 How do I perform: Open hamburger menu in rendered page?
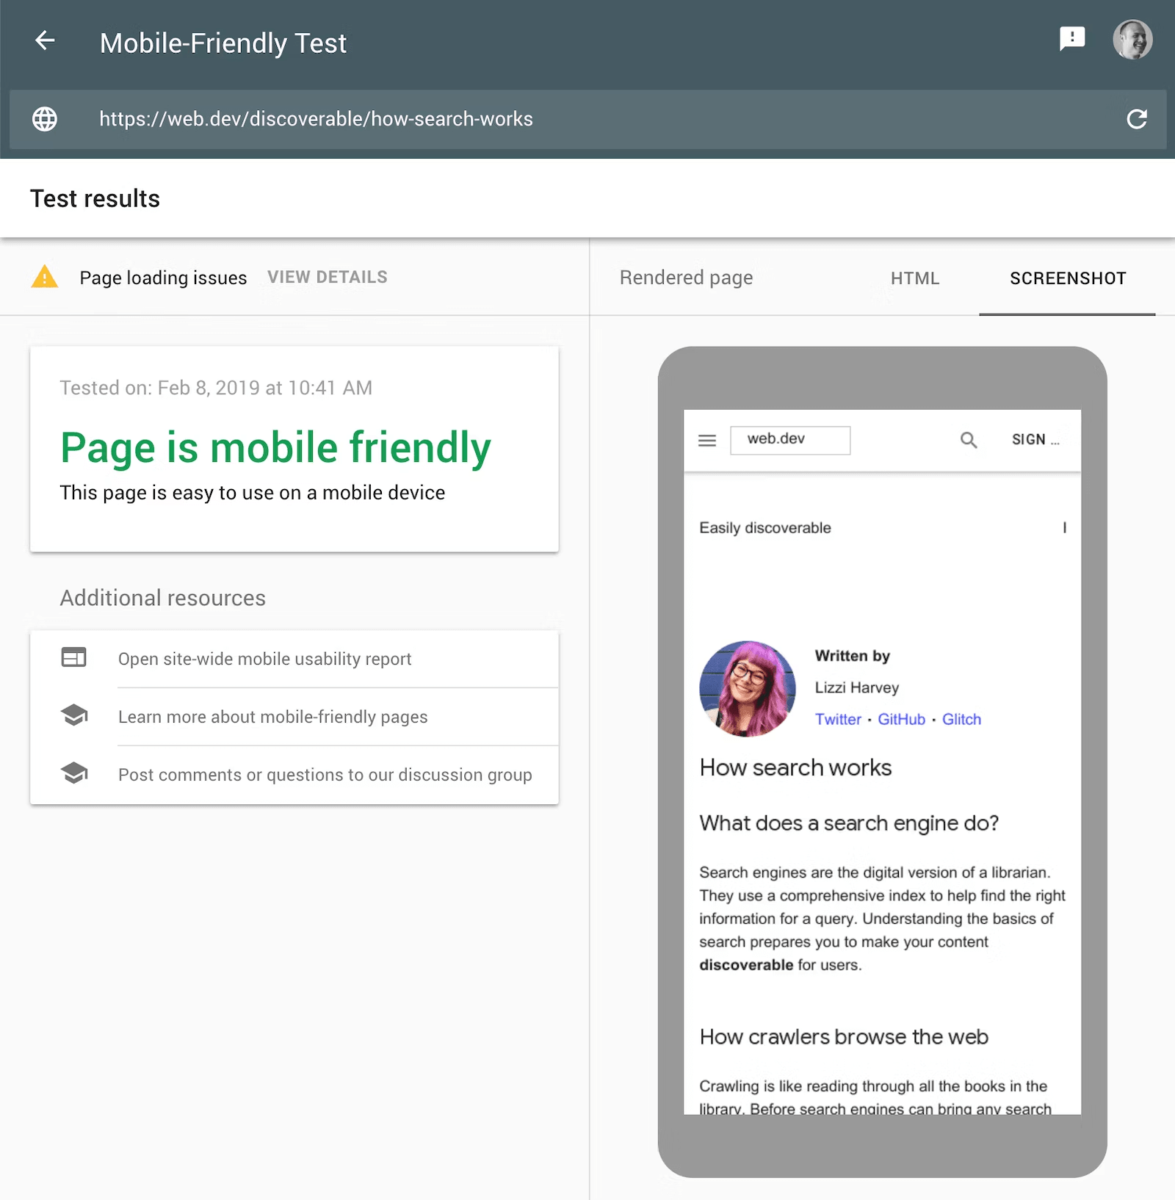coord(706,441)
